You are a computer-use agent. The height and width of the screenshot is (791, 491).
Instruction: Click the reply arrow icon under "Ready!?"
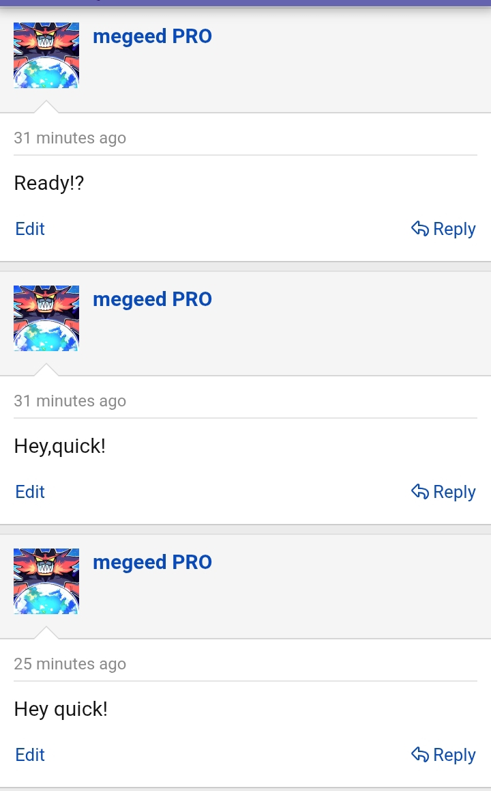(420, 229)
